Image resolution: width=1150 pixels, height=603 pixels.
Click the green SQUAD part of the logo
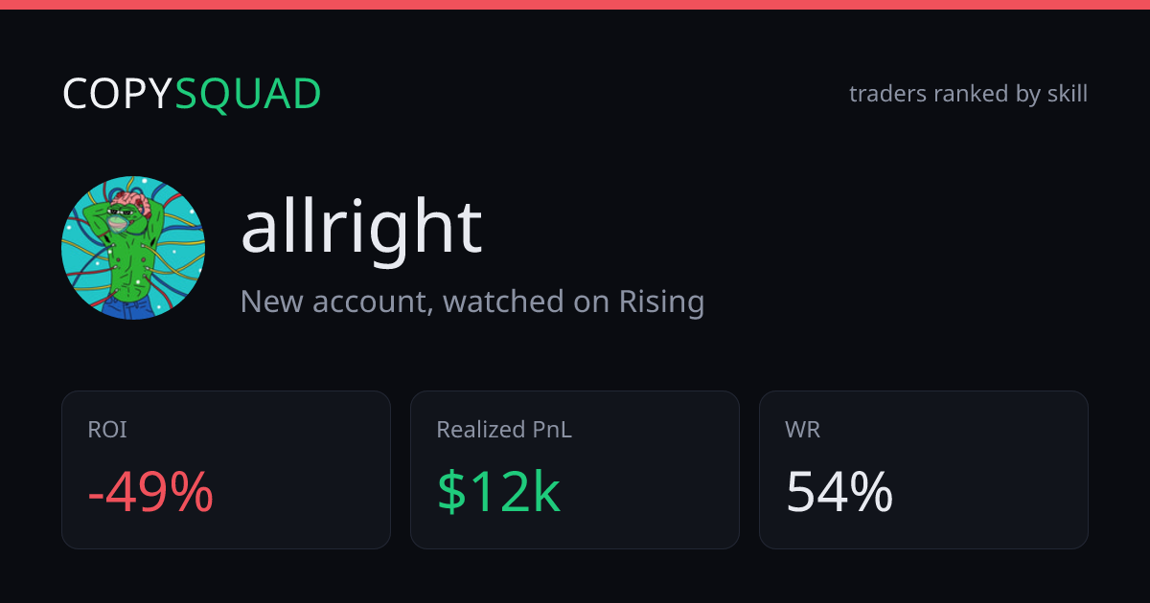click(x=248, y=95)
